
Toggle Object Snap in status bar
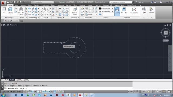(38, 91)
